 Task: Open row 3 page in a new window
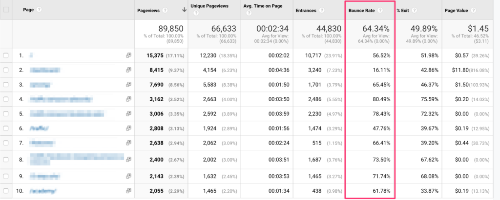128,85
